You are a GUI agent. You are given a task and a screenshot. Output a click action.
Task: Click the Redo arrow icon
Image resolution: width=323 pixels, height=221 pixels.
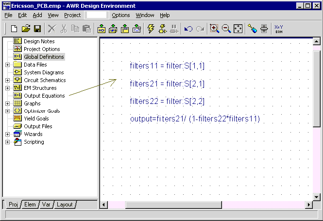200,29
